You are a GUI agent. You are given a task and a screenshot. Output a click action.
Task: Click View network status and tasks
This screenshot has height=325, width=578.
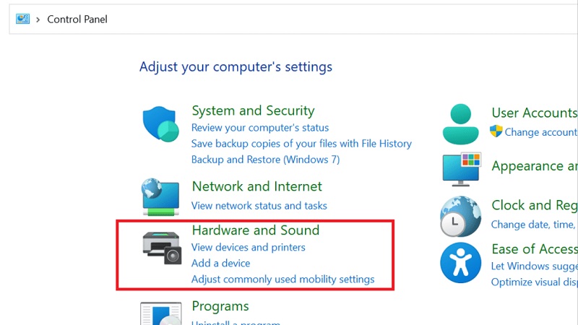pos(259,206)
